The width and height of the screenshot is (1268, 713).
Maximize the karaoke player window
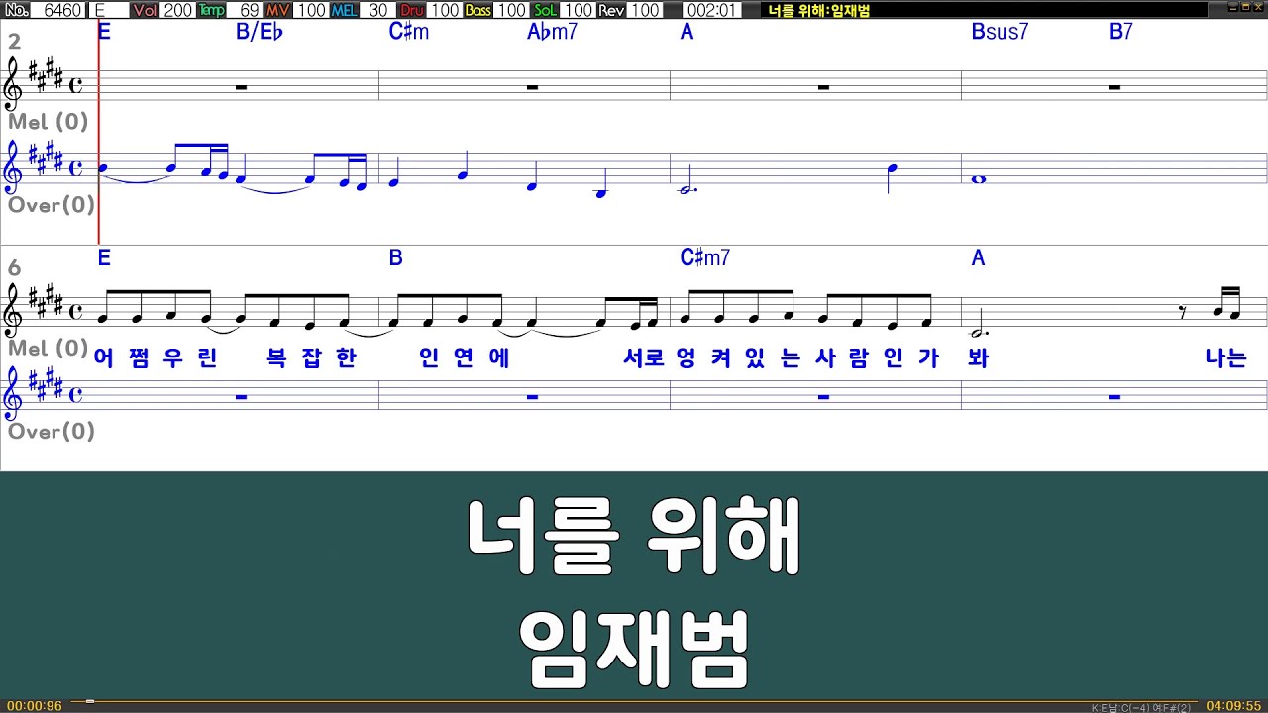[1245, 7]
